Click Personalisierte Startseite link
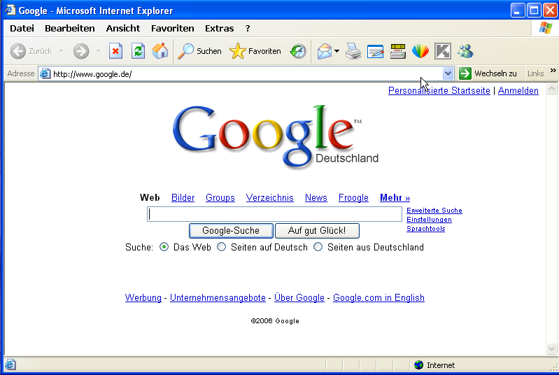 pyautogui.click(x=439, y=90)
